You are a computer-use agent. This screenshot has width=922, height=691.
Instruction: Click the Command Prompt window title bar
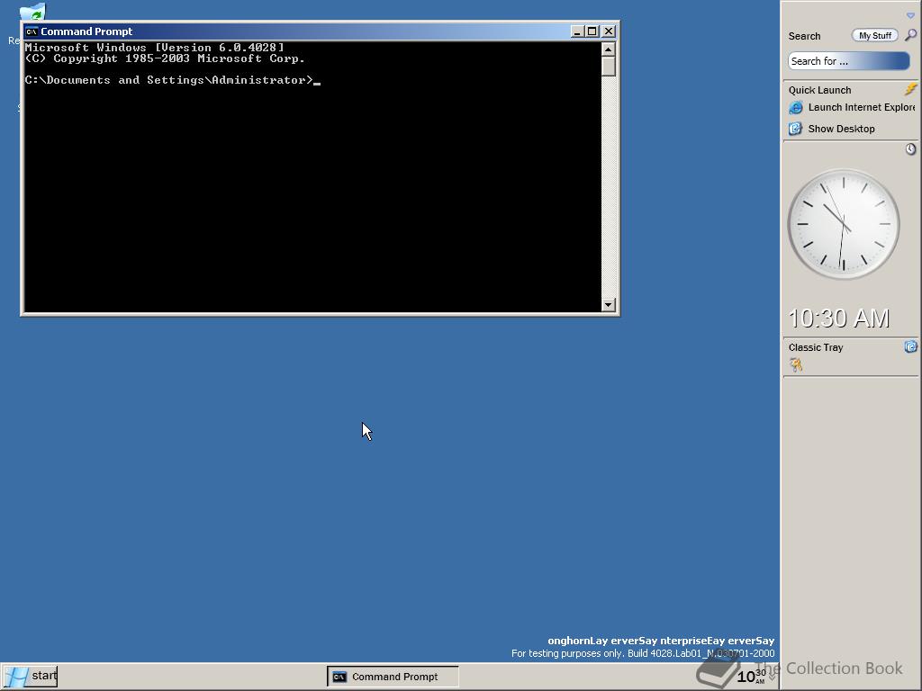tap(320, 31)
